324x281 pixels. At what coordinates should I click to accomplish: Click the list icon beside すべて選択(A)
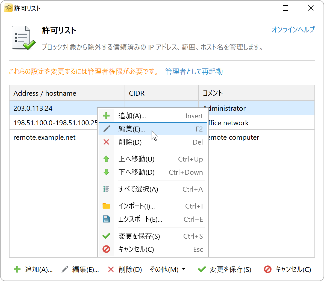pyautogui.click(x=106, y=189)
